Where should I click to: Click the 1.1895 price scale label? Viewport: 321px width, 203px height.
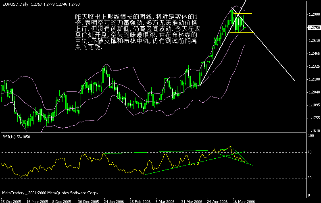(x=314, y=105)
